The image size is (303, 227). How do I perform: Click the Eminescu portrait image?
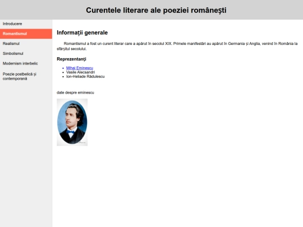click(x=72, y=122)
